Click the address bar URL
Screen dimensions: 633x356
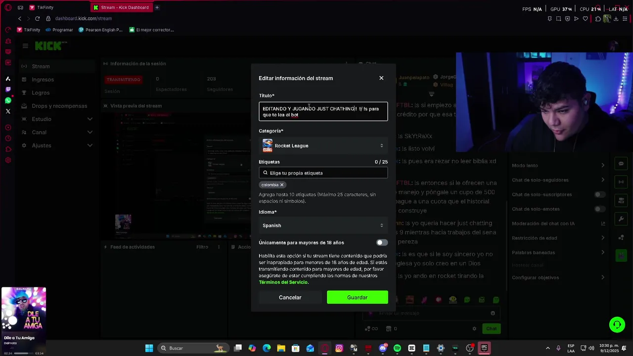84,19
